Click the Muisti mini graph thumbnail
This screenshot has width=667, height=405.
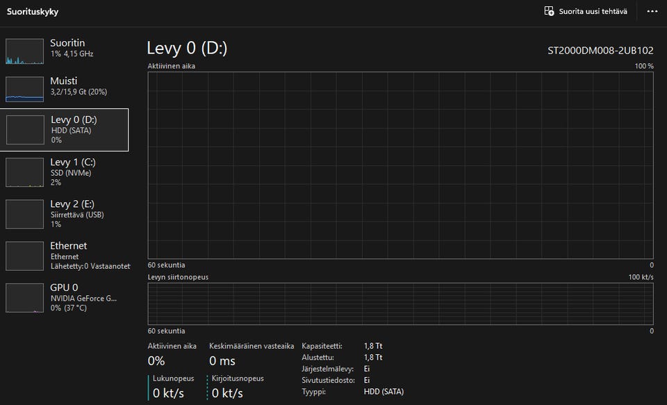tap(25, 90)
